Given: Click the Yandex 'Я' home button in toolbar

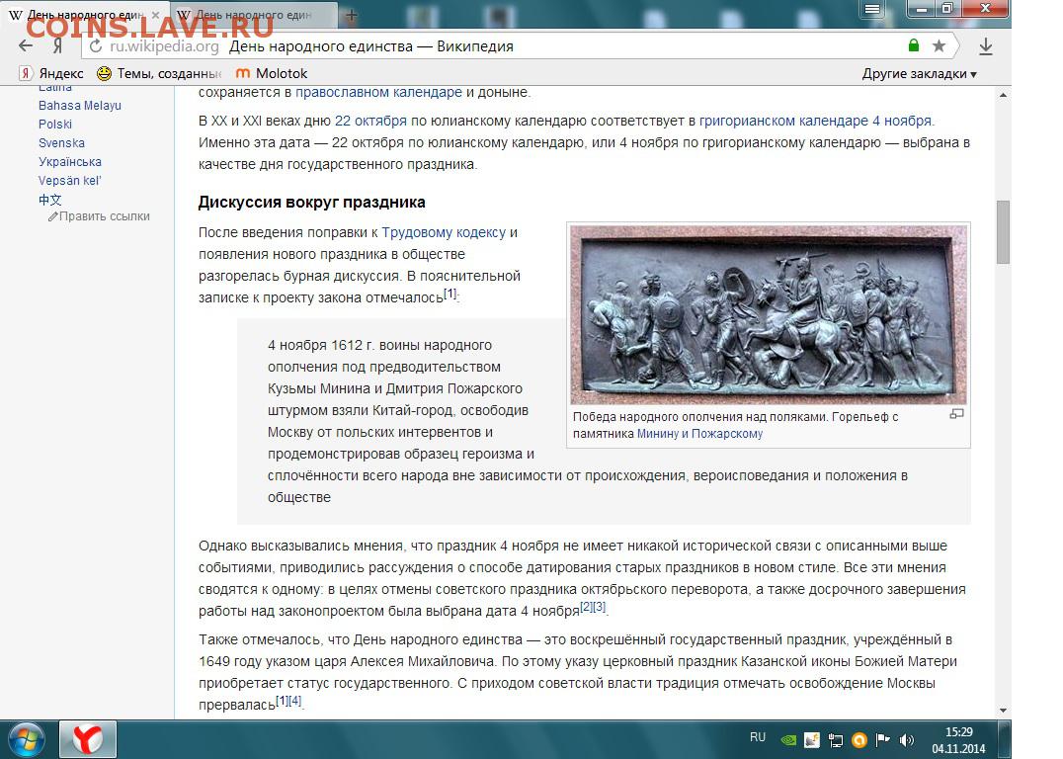Looking at the screenshot, I should click(x=57, y=46).
